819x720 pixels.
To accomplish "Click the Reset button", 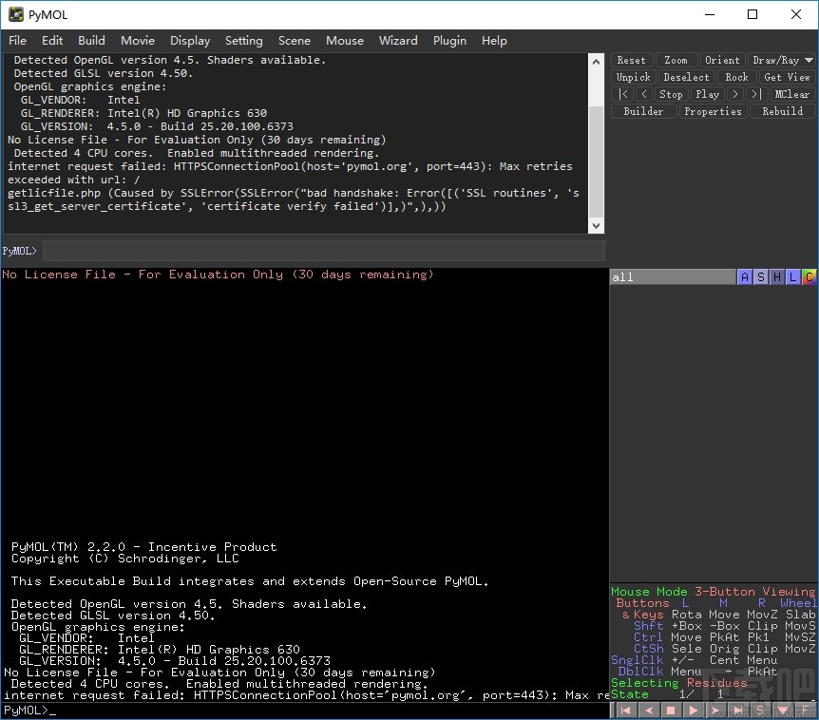I will click(632, 60).
